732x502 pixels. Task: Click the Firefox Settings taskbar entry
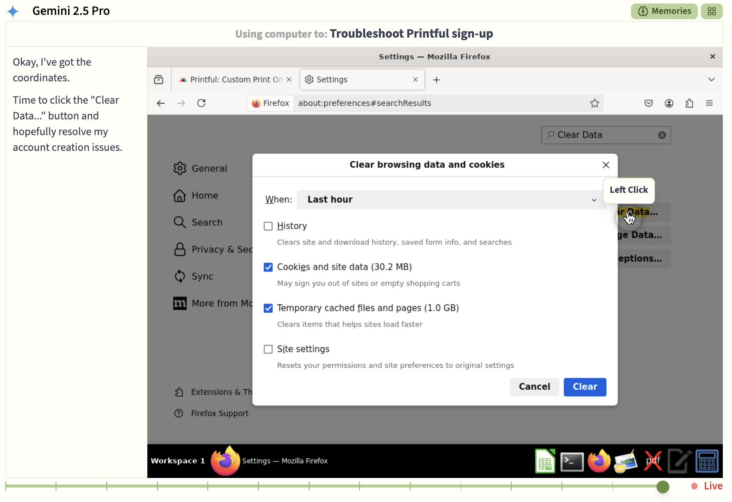(269, 461)
